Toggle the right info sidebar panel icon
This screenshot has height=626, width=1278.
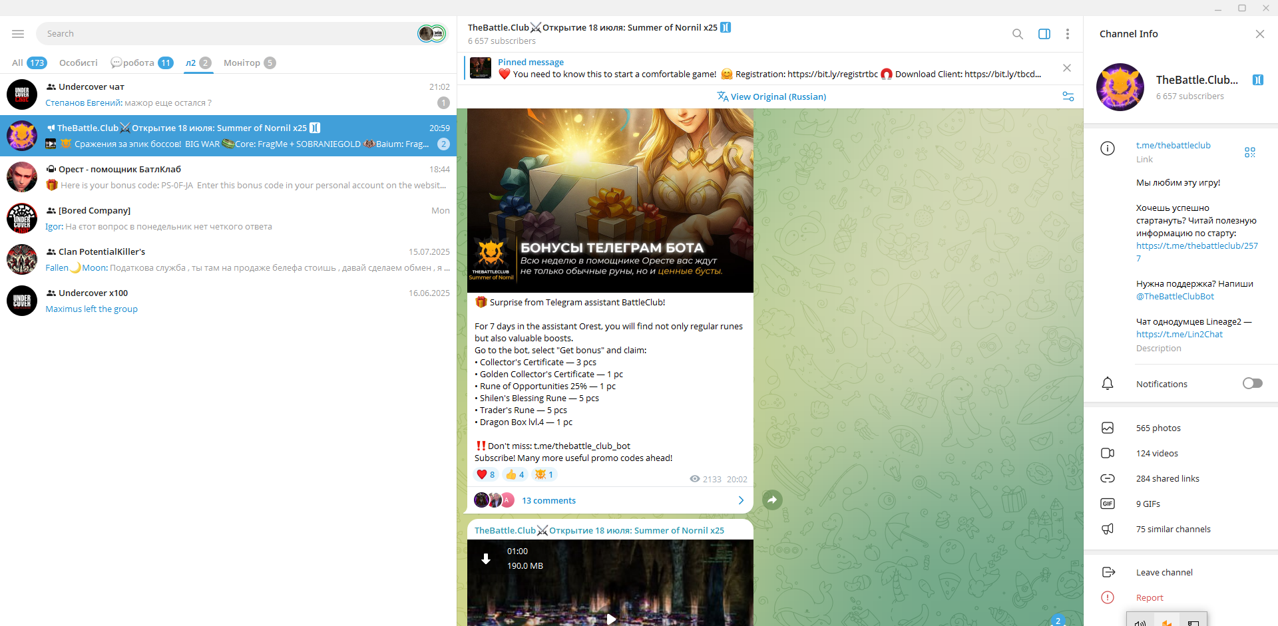tap(1044, 34)
